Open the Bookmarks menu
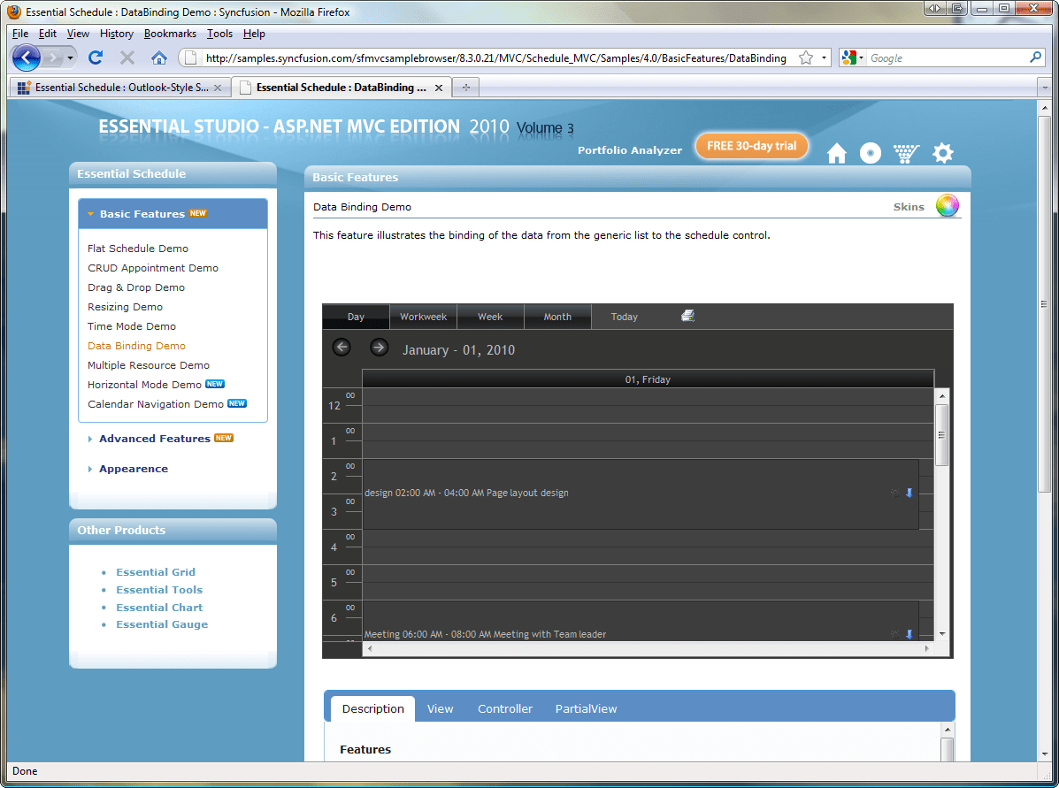Viewport: 1059px width, 788px height. point(170,34)
